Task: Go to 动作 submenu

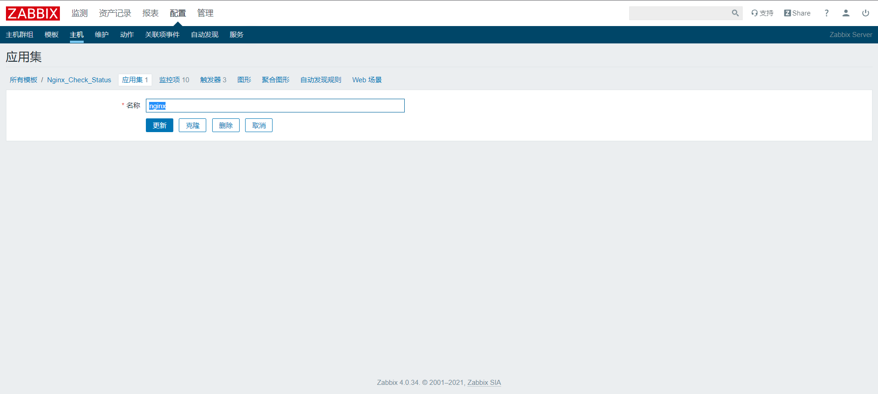Action: click(x=127, y=35)
